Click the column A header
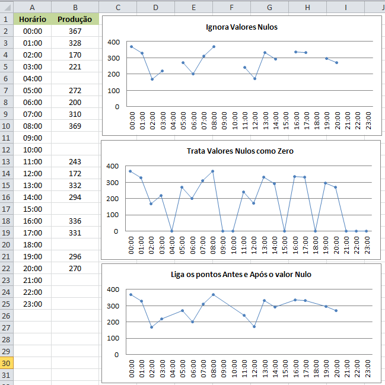 pyautogui.click(x=32, y=7)
